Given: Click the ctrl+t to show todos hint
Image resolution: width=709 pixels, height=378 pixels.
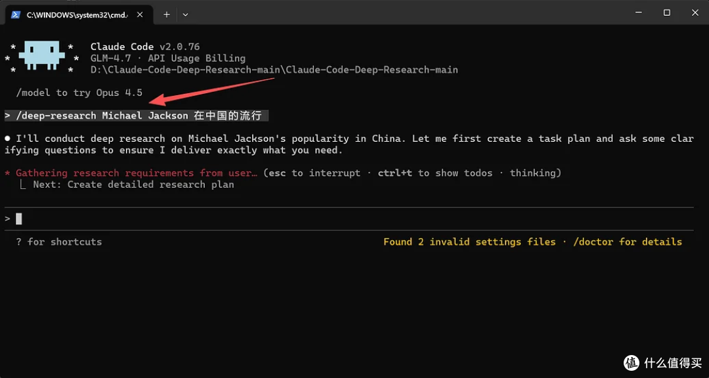Looking at the screenshot, I should pos(435,173).
